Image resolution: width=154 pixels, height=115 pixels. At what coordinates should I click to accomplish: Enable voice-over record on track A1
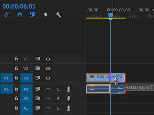[68, 89]
